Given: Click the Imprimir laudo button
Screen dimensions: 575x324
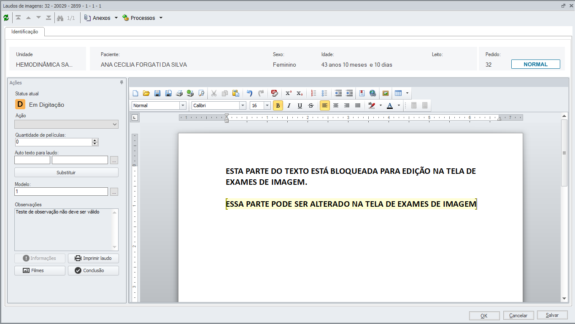Looking at the screenshot, I should (x=93, y=258).
